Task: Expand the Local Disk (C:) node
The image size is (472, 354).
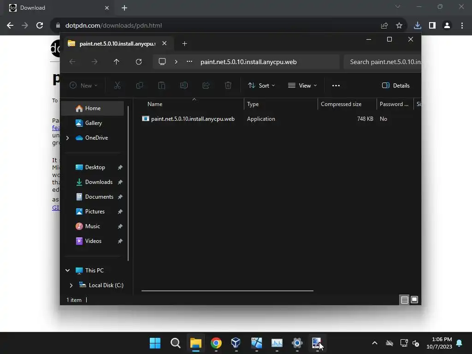Action: [71, 285]
